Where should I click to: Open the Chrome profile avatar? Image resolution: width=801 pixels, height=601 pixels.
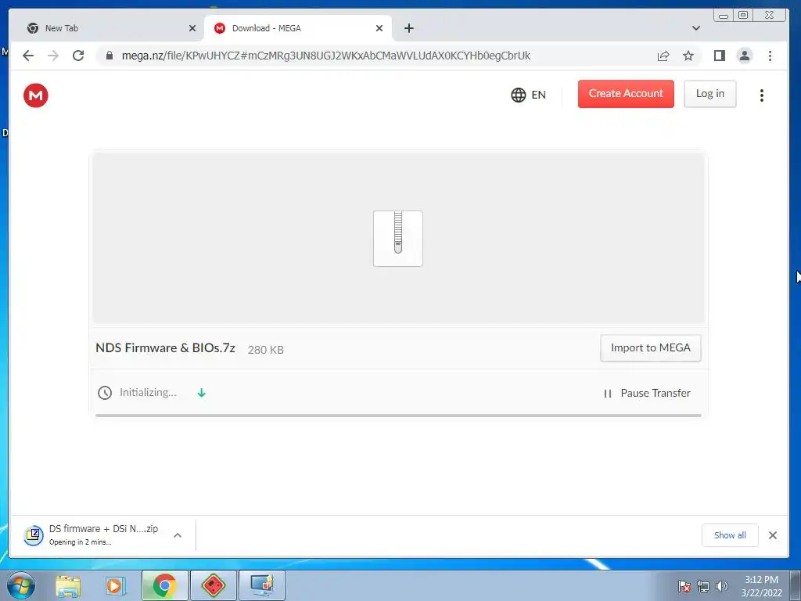click(x=745, y=56)
